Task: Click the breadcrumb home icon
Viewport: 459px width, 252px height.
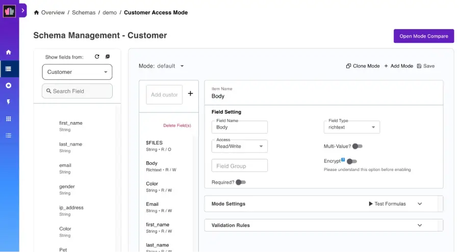Action: tap(36, 12)
